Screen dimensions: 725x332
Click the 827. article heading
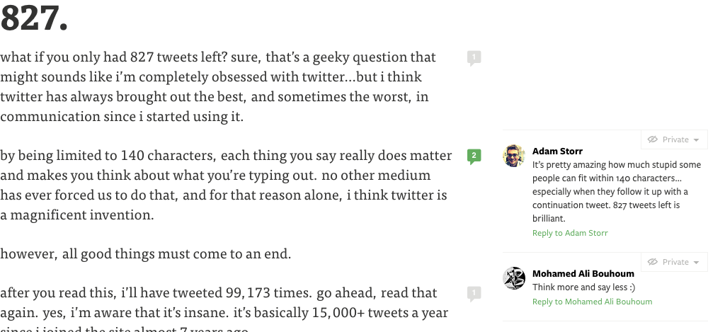click(34, 19)
